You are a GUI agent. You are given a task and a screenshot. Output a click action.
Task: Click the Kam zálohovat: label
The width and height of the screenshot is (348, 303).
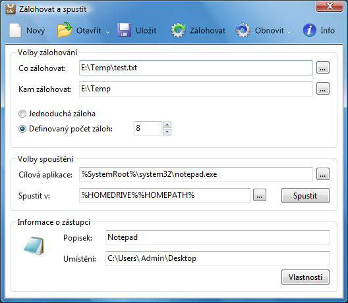coord(45,89)
